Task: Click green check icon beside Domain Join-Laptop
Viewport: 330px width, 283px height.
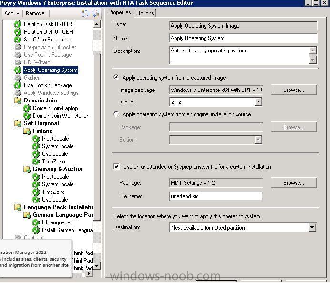Action: [27, 108]
